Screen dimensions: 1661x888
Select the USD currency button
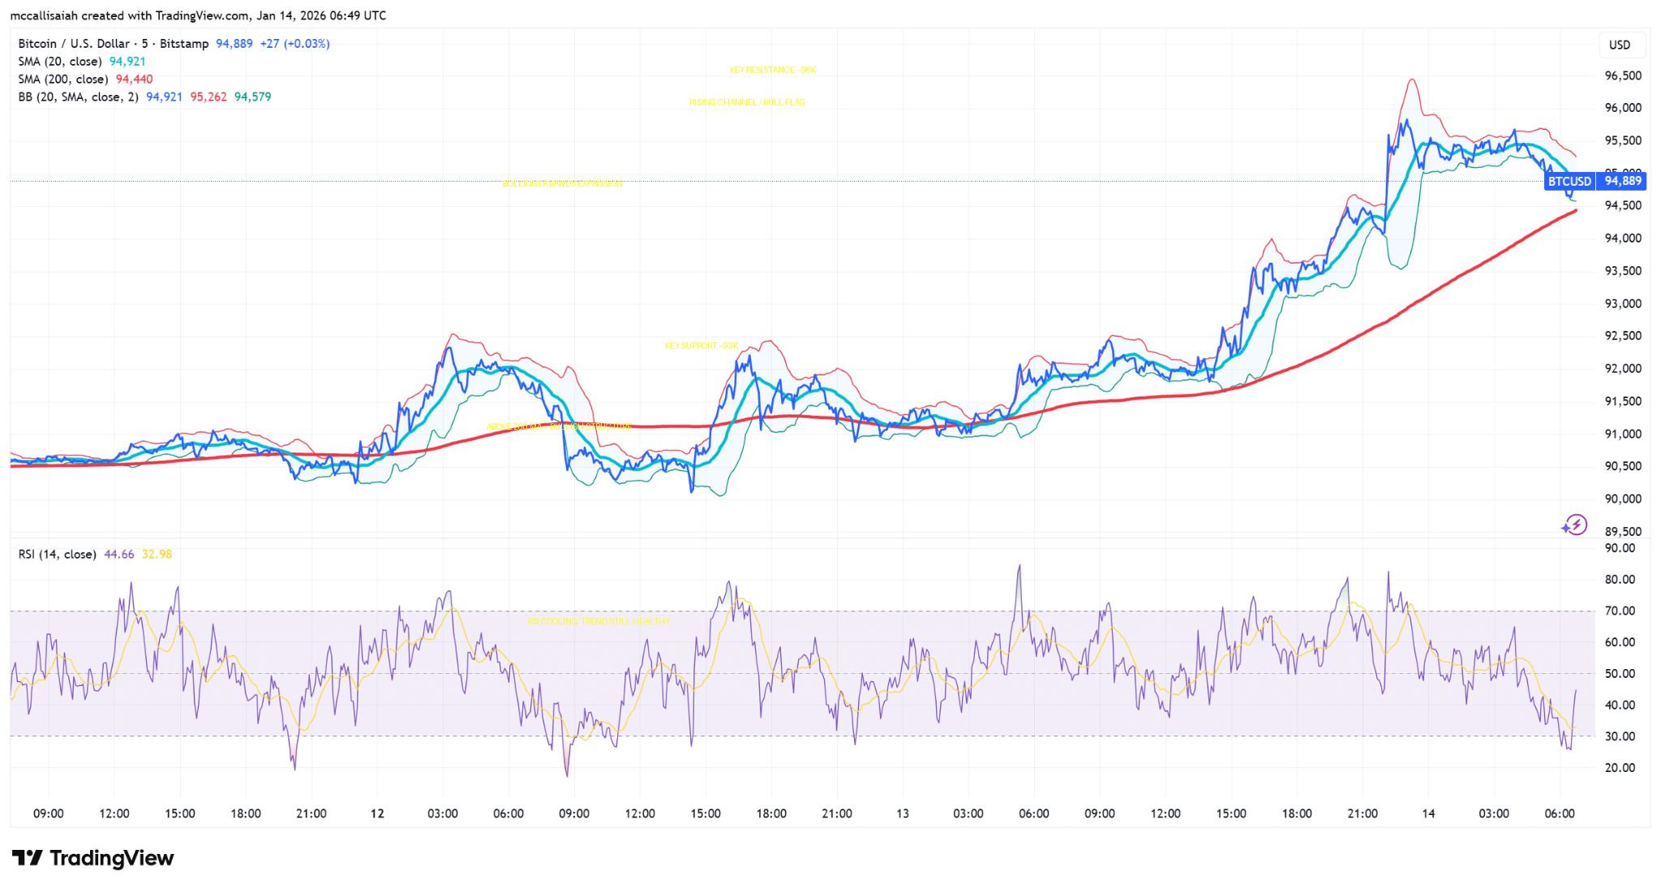1622,45
